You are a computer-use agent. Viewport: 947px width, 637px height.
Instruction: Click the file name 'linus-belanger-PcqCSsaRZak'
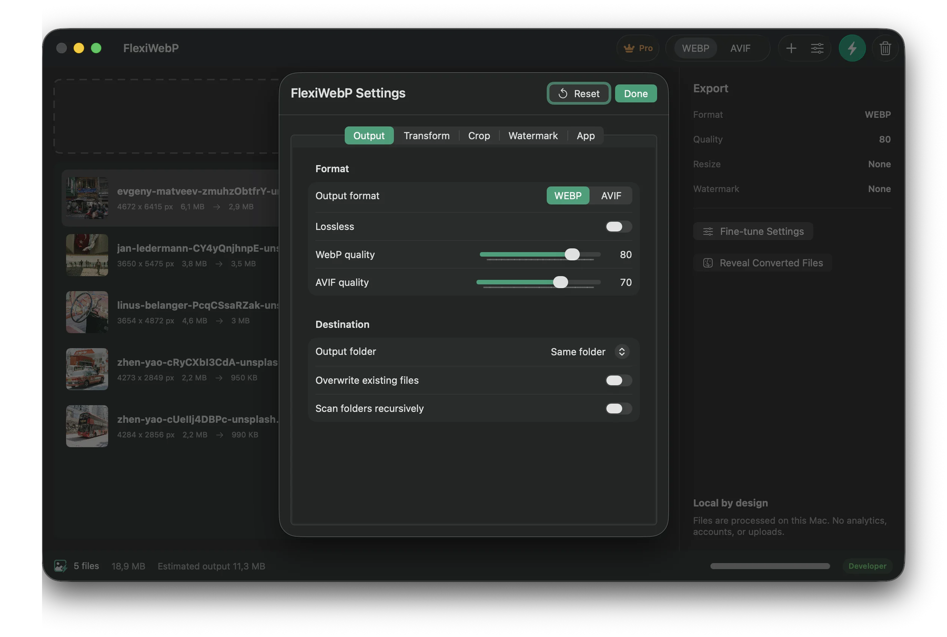pyautogui.click(x=198, y=305)
